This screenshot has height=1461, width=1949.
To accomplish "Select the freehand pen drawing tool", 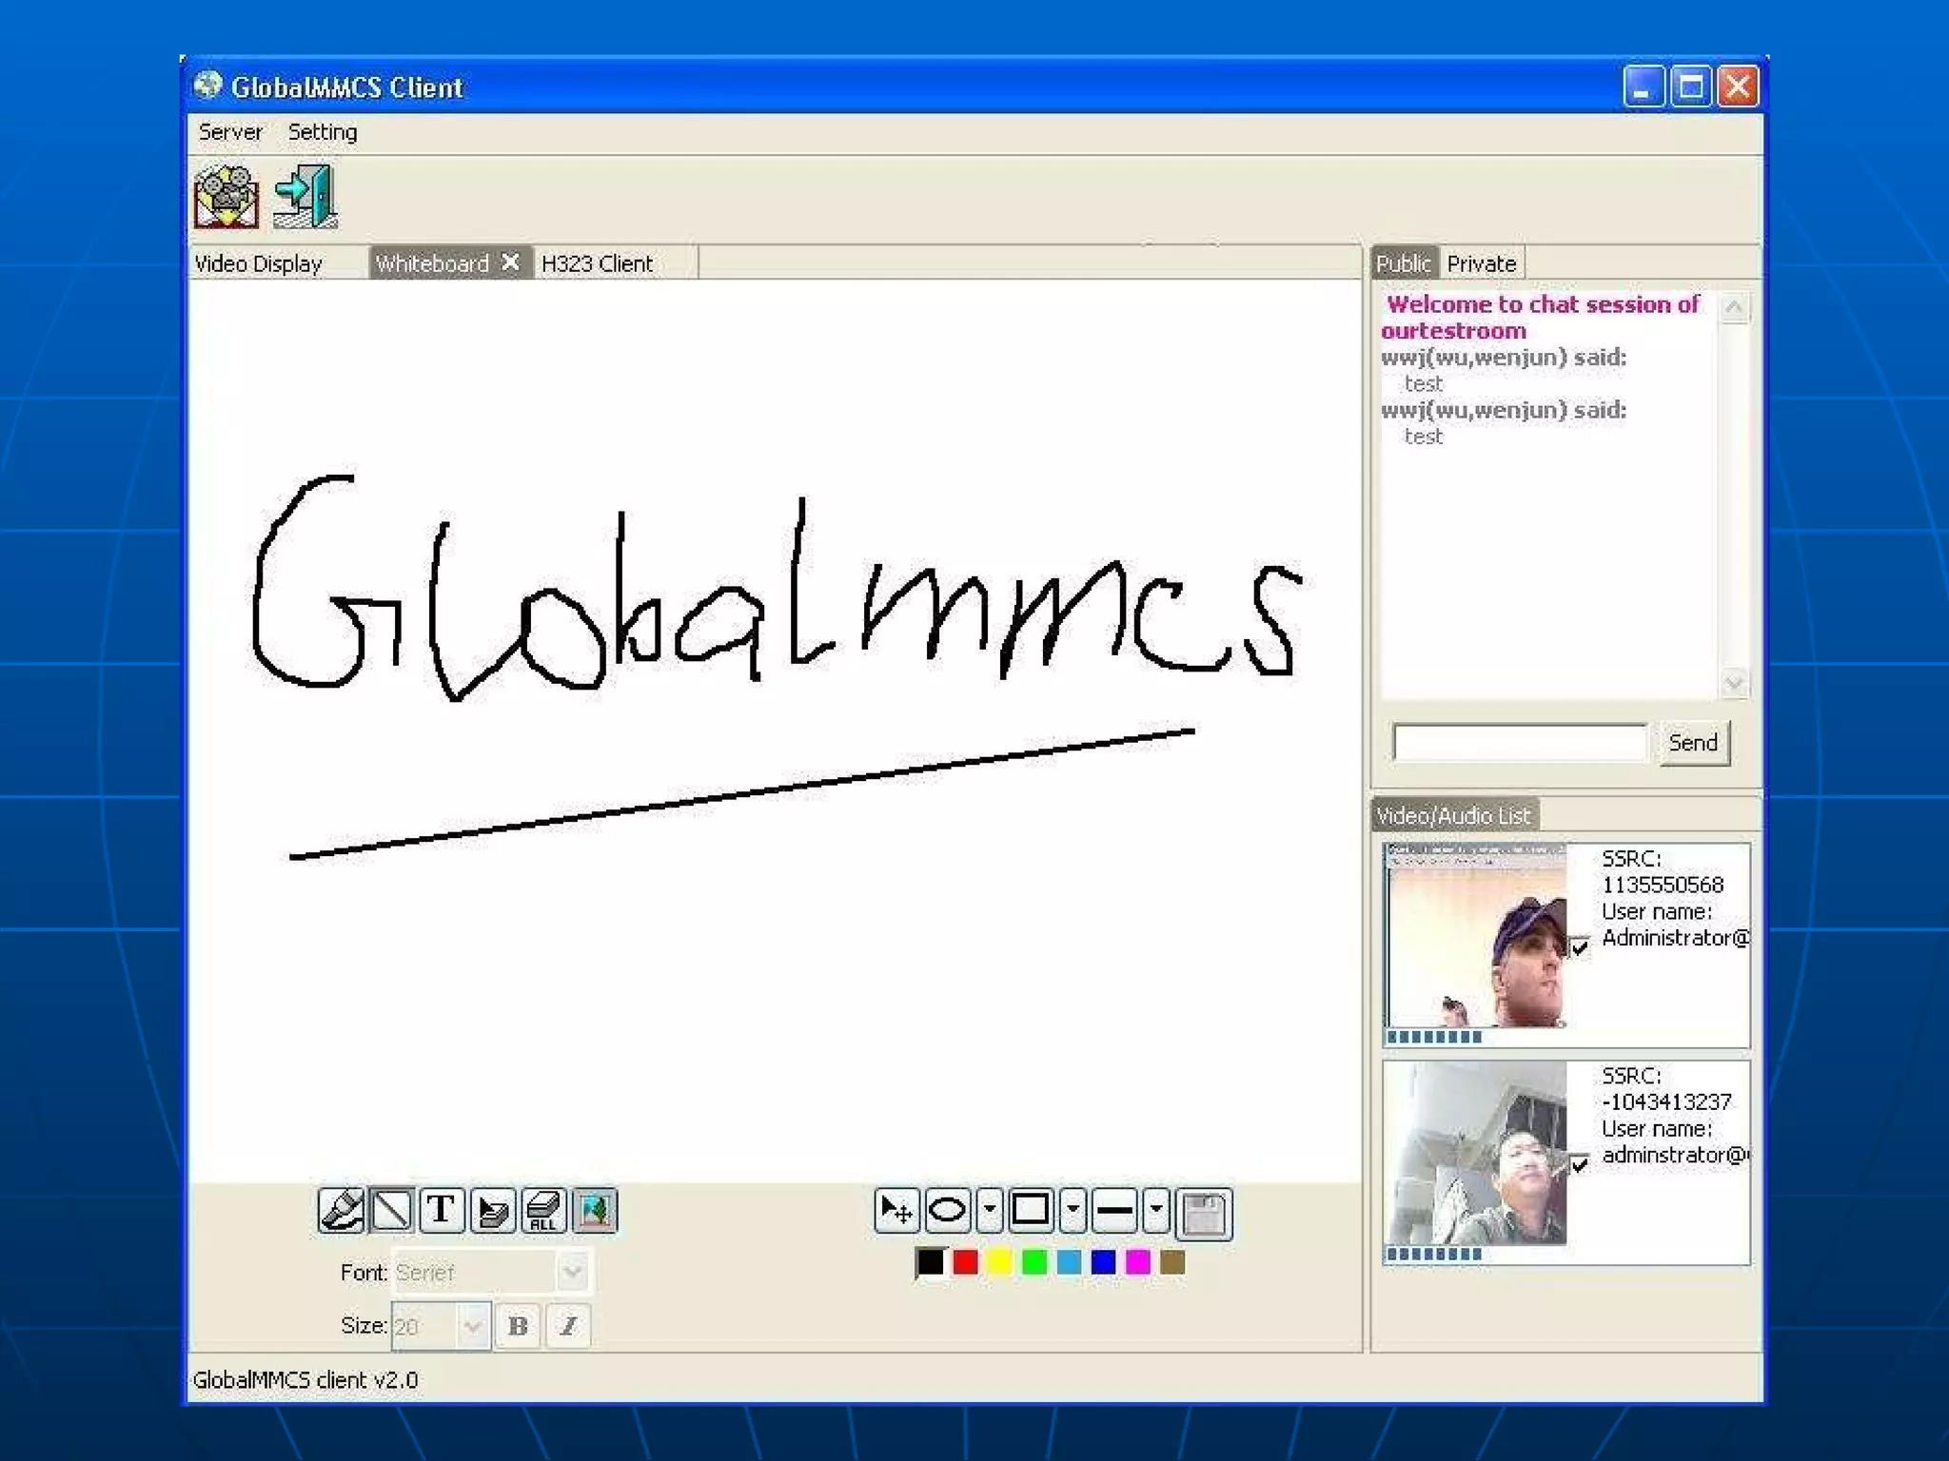I will (x=341, y=1211).
